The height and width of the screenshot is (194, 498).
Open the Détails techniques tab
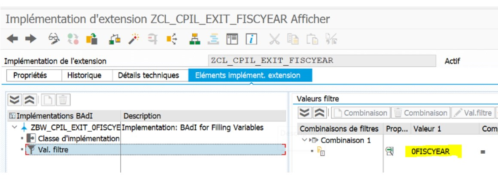point(148,76)
